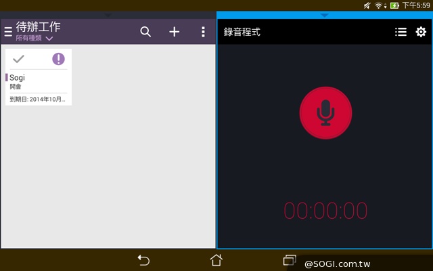Search tasks with the magnifier icon

pos(145,32)
